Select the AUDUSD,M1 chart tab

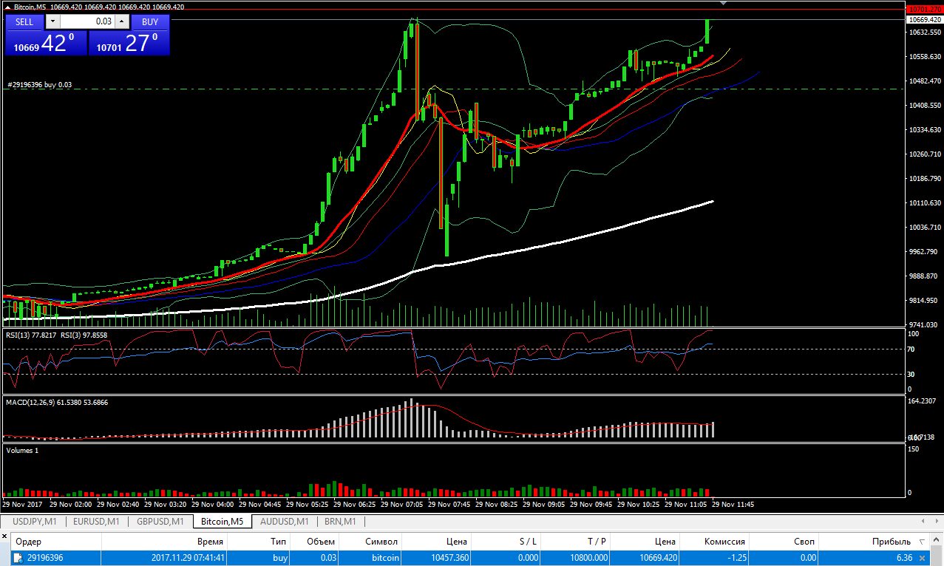(283, 522)
